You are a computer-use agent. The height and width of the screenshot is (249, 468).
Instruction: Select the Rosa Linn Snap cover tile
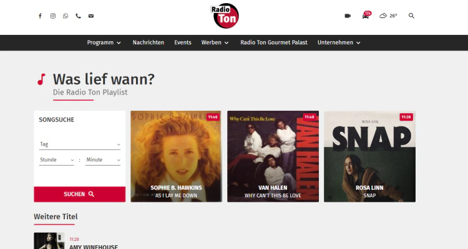point(369,156)
